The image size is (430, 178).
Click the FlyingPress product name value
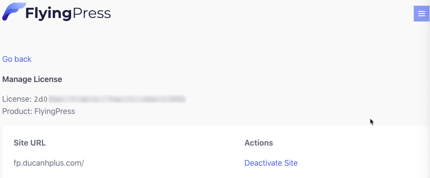tap(55, 111)
